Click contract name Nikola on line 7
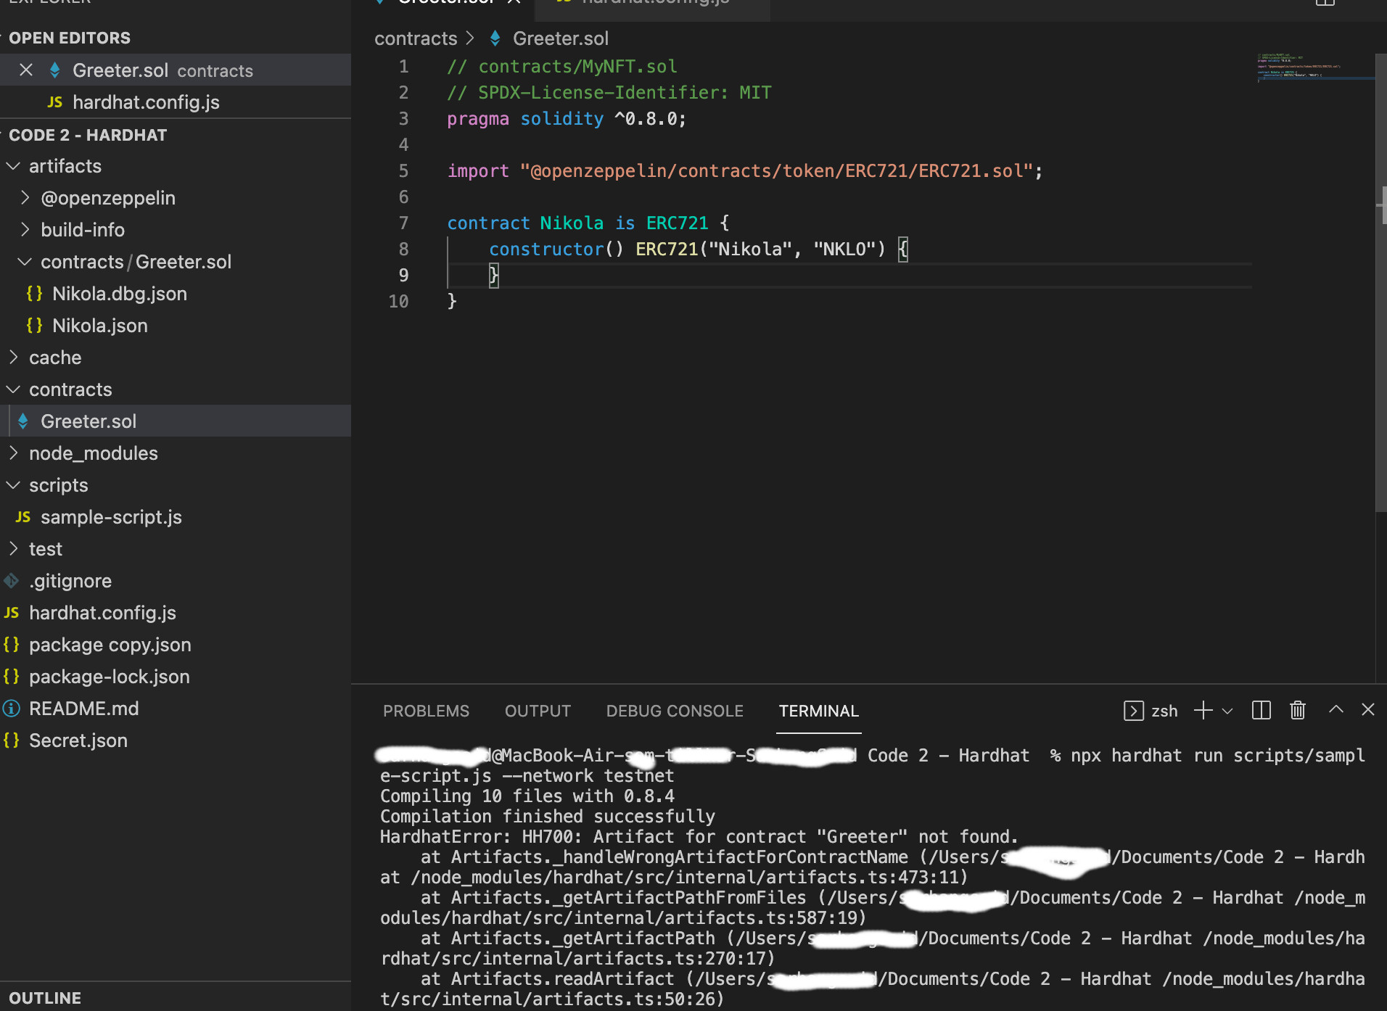 coord(572,223)
